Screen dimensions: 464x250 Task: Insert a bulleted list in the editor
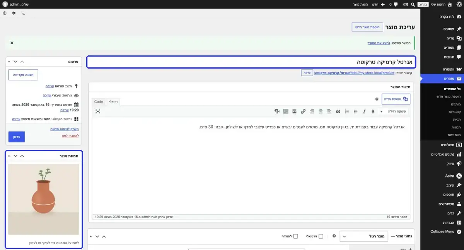click(x=355, y=111)
